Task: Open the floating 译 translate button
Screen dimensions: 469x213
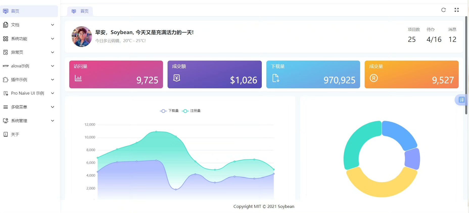Action: click(461, 100)
